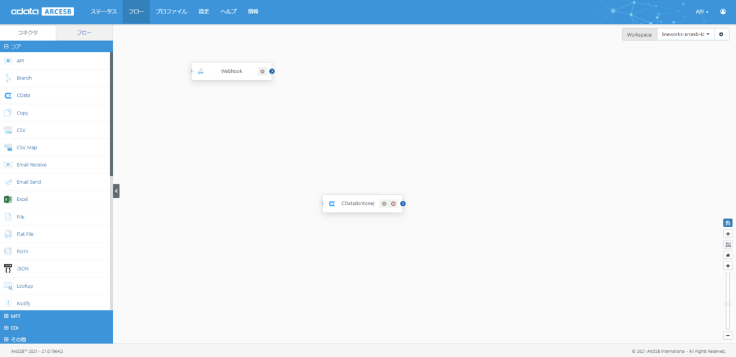Select the JSON connector icon
Screen dimensions: 736x357
click(x=8, y=268)
